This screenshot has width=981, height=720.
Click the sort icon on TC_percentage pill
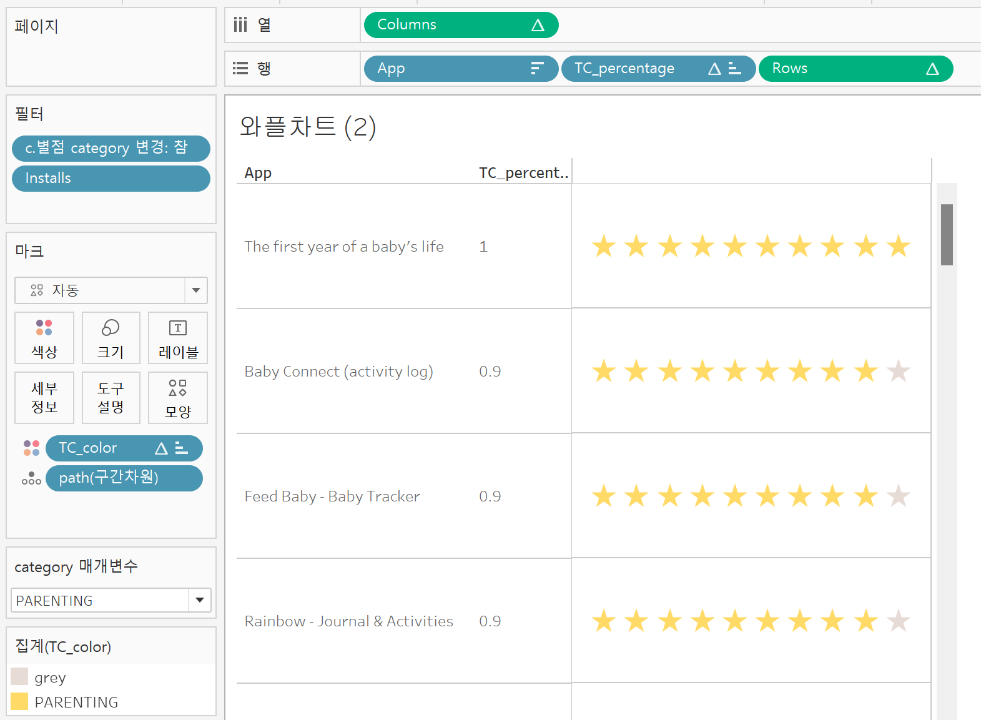(x=735, y=68)
